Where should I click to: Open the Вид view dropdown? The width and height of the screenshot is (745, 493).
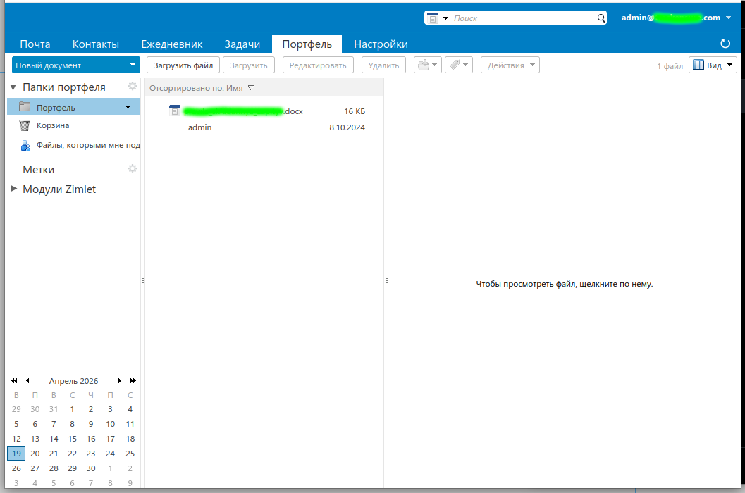click(x=713, y=65)
